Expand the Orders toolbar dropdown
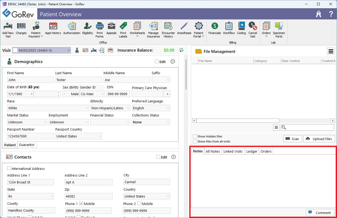337x218 pixels. [266, 36]
